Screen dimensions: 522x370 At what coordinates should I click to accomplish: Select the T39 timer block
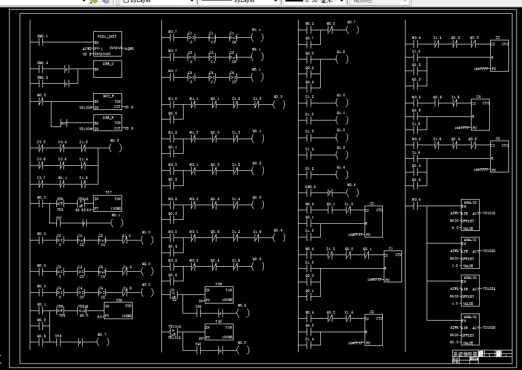pyautogui.click(x=219, y=295)
